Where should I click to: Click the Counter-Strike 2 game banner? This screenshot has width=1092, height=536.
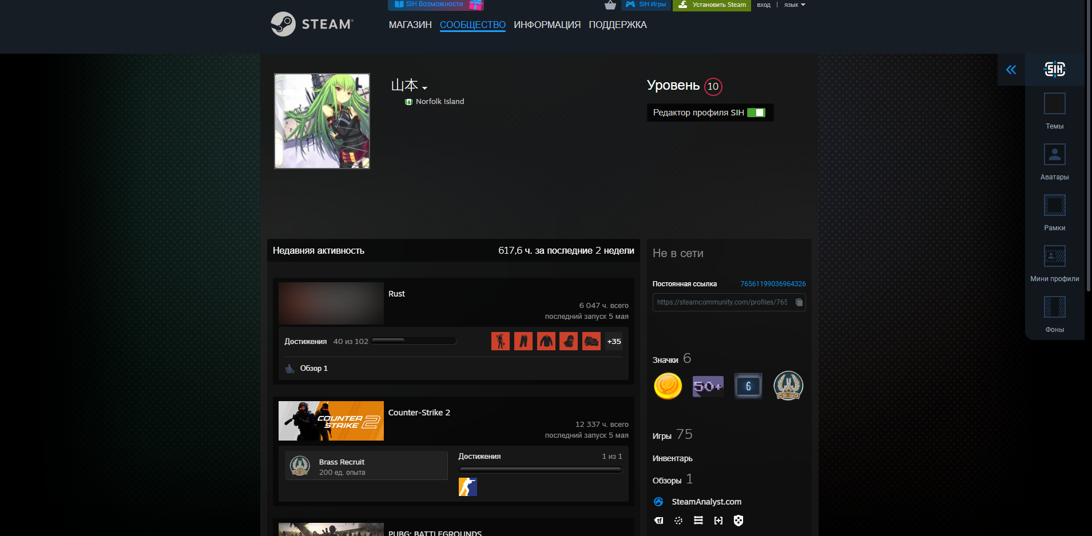pos(331,421)
